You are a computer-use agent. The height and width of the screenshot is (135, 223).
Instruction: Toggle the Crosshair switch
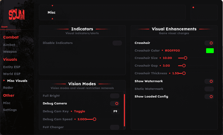(x=209, y=43)
